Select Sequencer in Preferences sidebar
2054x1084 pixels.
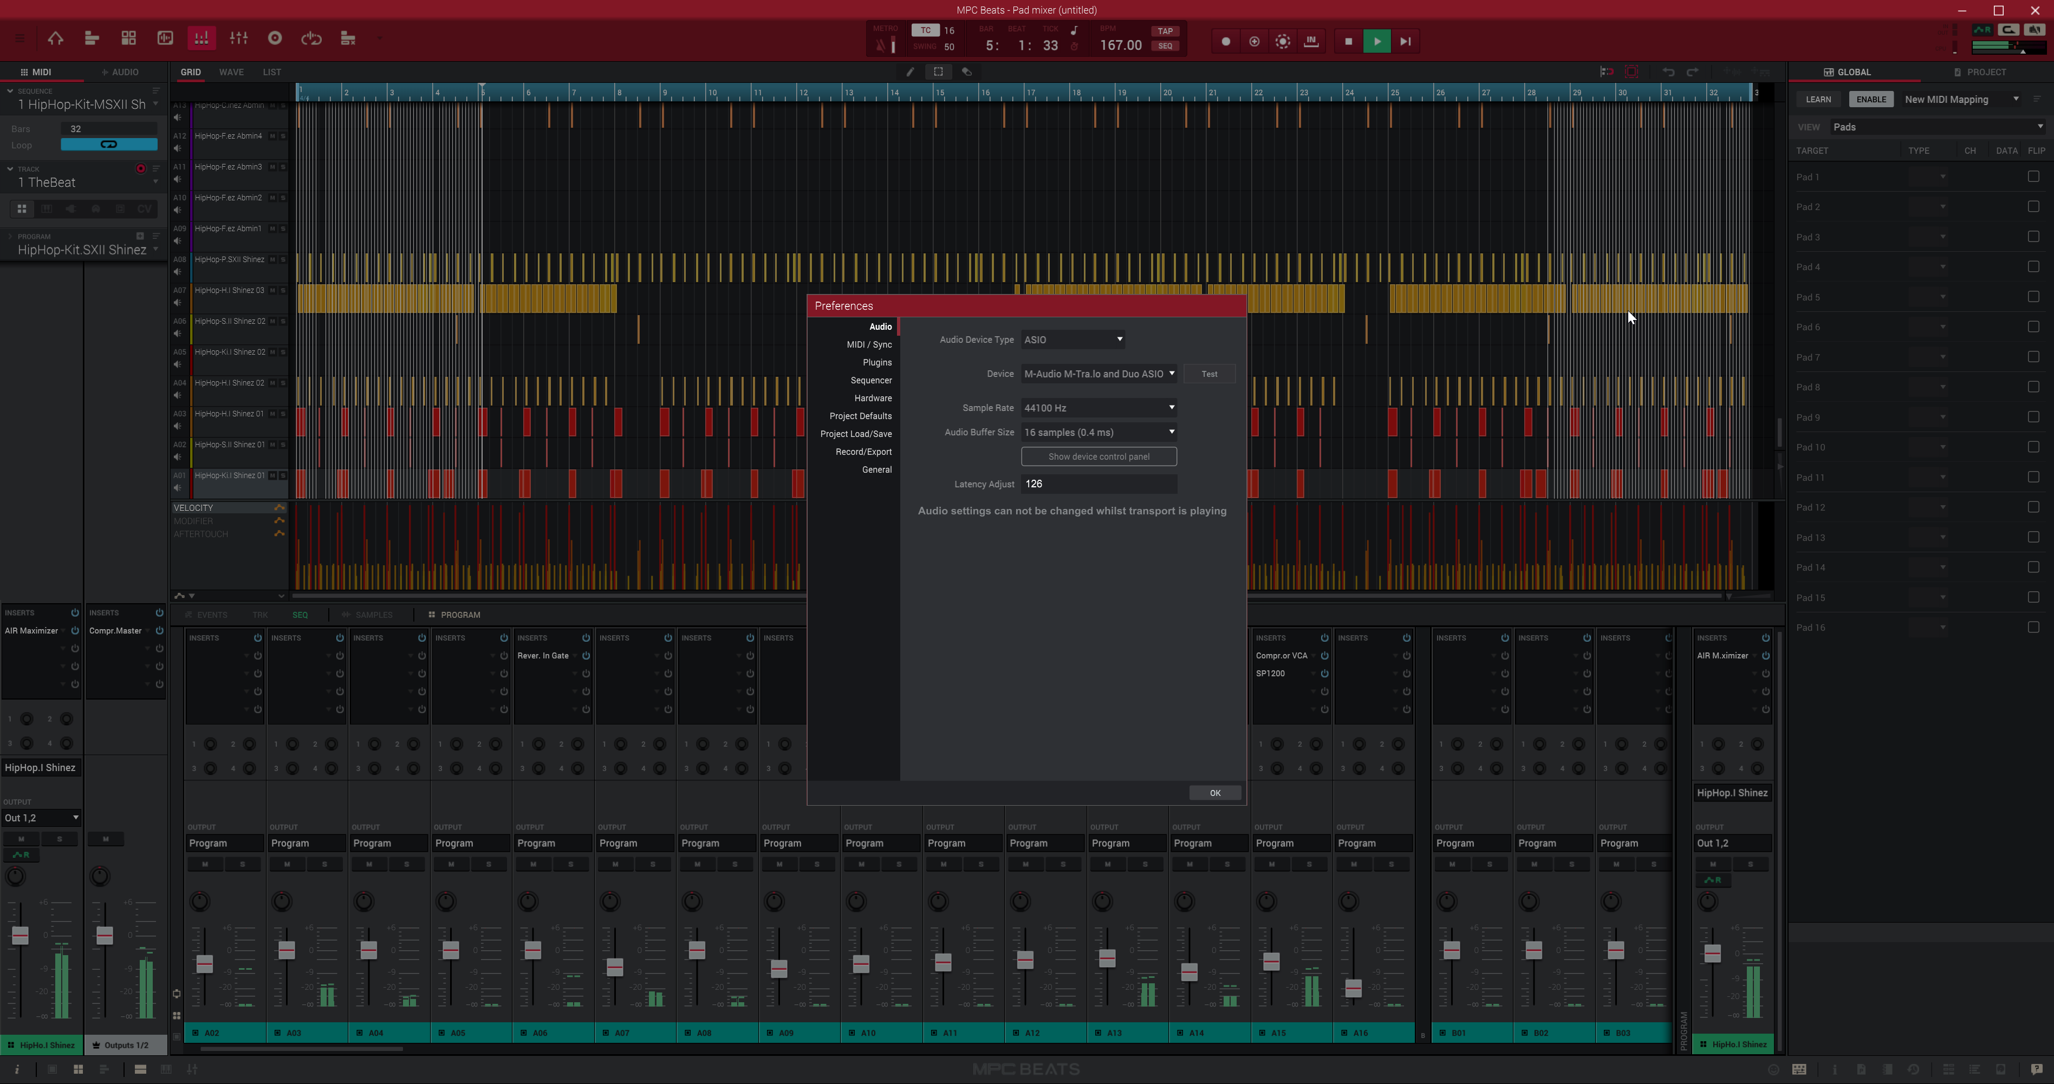(870, 380)
